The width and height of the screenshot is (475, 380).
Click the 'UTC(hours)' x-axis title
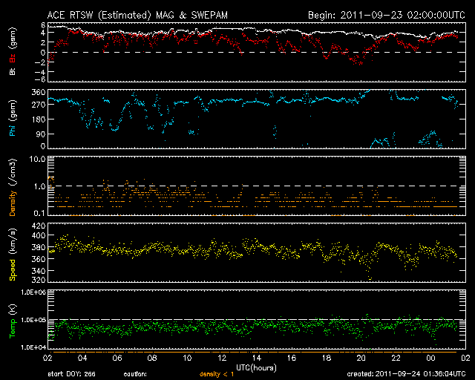[x=256, y=368]
